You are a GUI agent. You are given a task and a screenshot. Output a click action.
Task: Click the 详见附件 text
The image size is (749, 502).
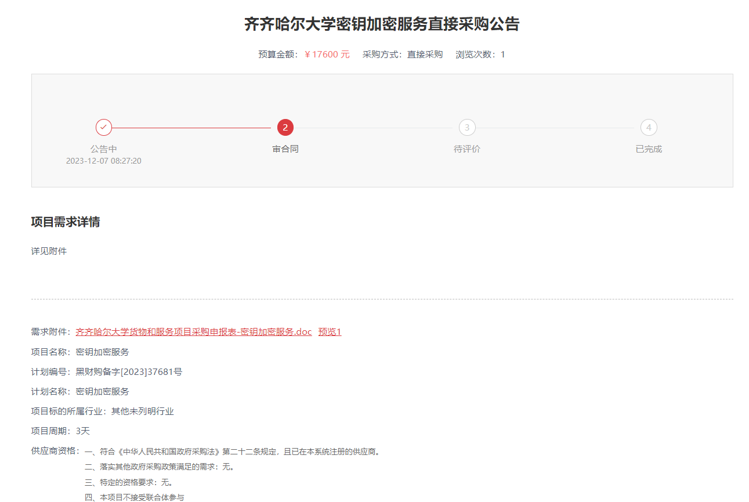[x=48, y=251]
